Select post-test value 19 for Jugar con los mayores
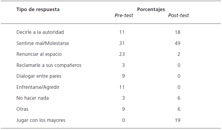 (x=178, y=120)
